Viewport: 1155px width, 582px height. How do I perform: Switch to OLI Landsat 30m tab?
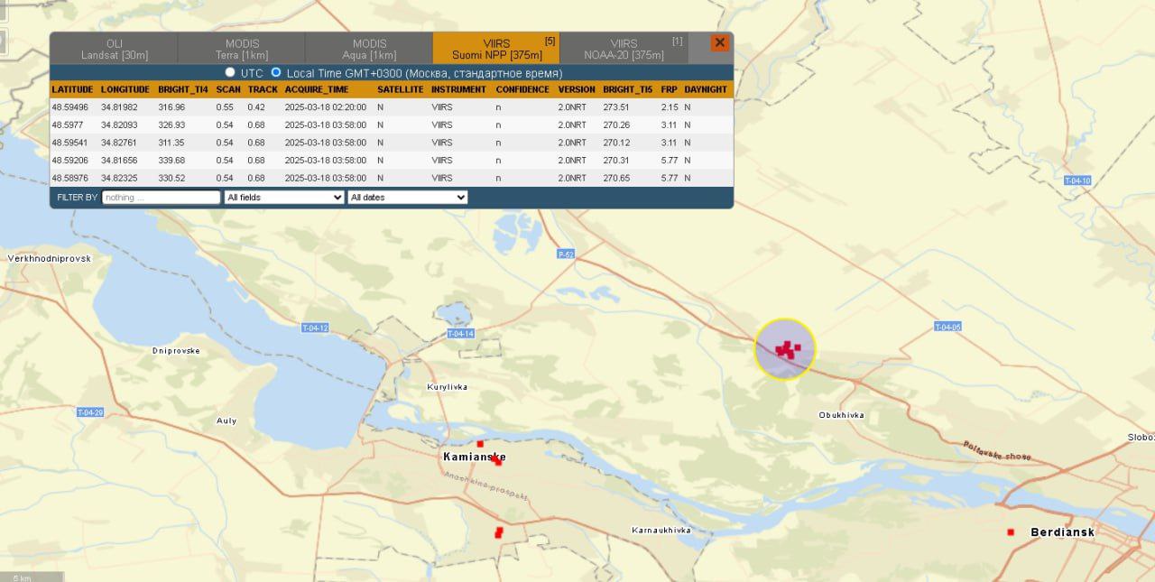click(x=114, y=49)
